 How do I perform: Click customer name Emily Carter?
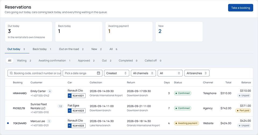[38, 91]
